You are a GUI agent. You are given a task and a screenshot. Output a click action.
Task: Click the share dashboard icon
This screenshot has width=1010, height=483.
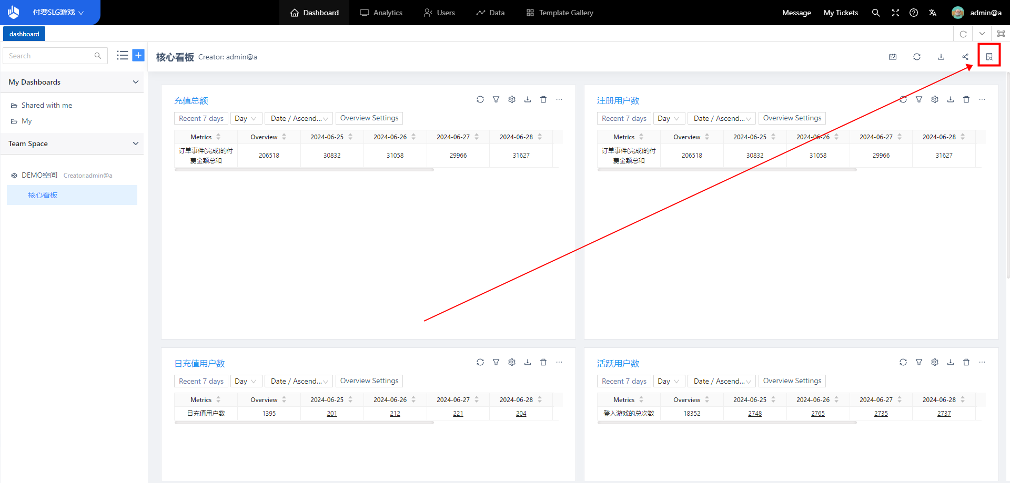coord(965,57)
